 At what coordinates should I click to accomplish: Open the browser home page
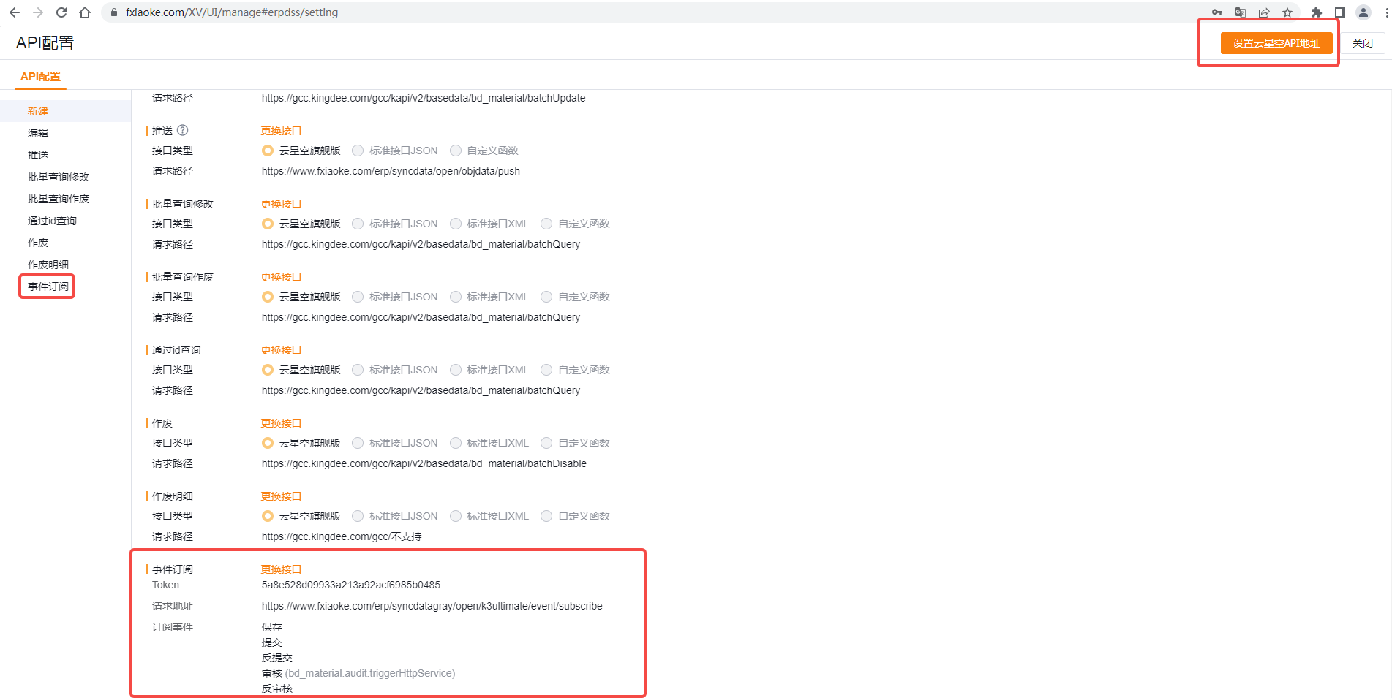pos(85,12)
